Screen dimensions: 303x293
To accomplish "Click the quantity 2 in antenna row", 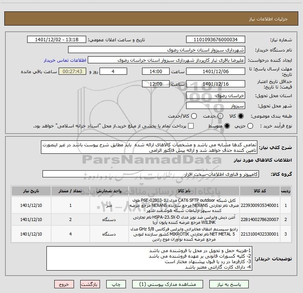I will pyautogui.click(x=70, y=219).
